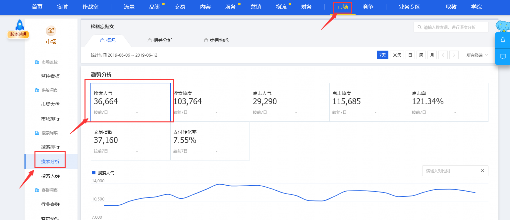Select the 交易指数 metric card

(131, 141)
